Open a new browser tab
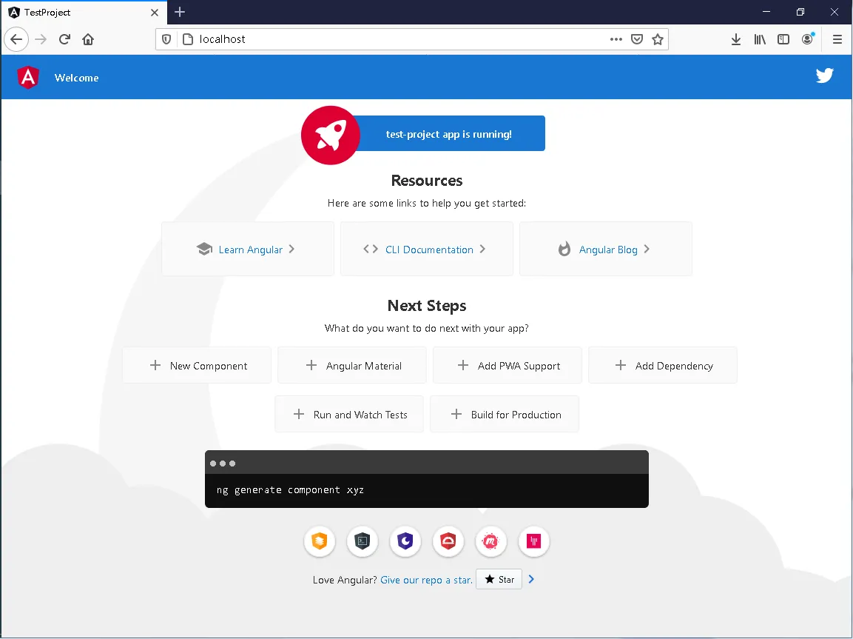The width and height of the screenshot is (853, 639). click(x=180, y=12)
